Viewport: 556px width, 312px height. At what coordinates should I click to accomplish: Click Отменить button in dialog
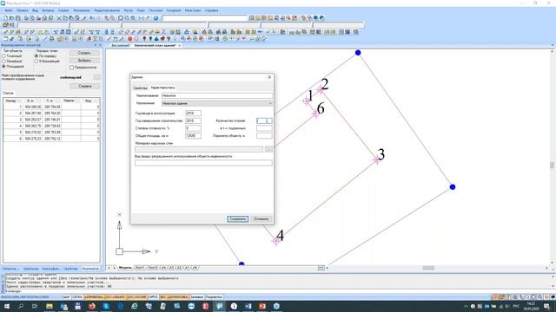261,219
